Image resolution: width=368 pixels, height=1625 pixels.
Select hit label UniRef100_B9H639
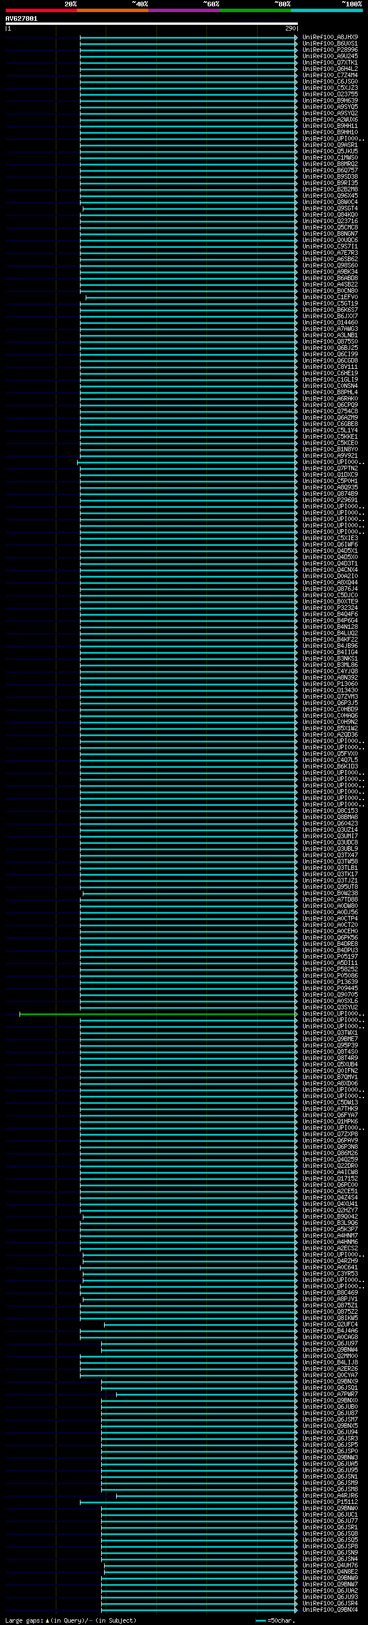click(330, 100)
